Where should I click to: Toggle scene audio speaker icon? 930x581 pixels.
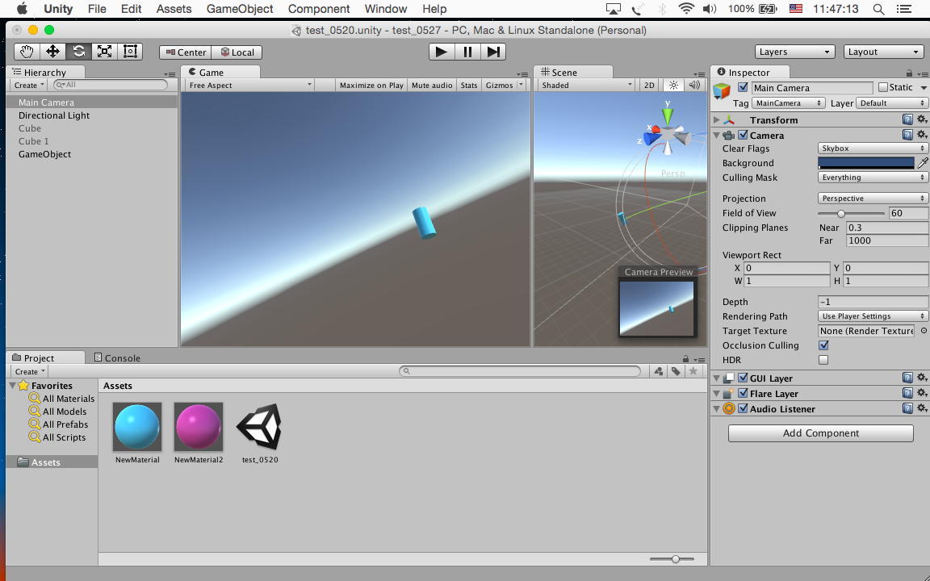(x=694, y=85)
